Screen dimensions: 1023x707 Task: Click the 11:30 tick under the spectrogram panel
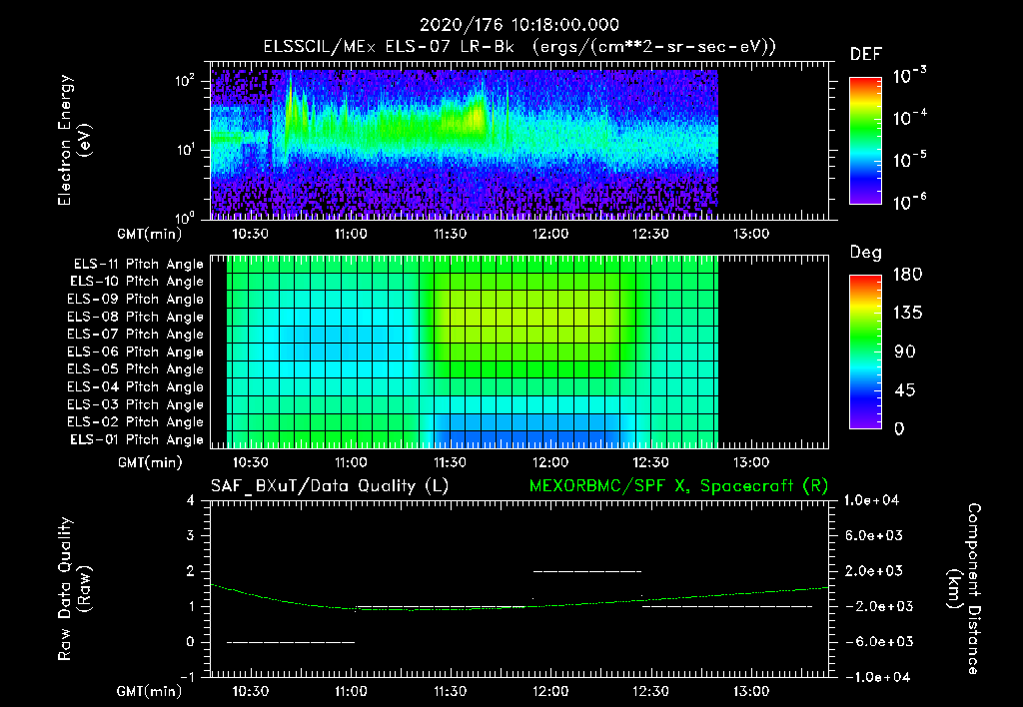tap(451, 234)
